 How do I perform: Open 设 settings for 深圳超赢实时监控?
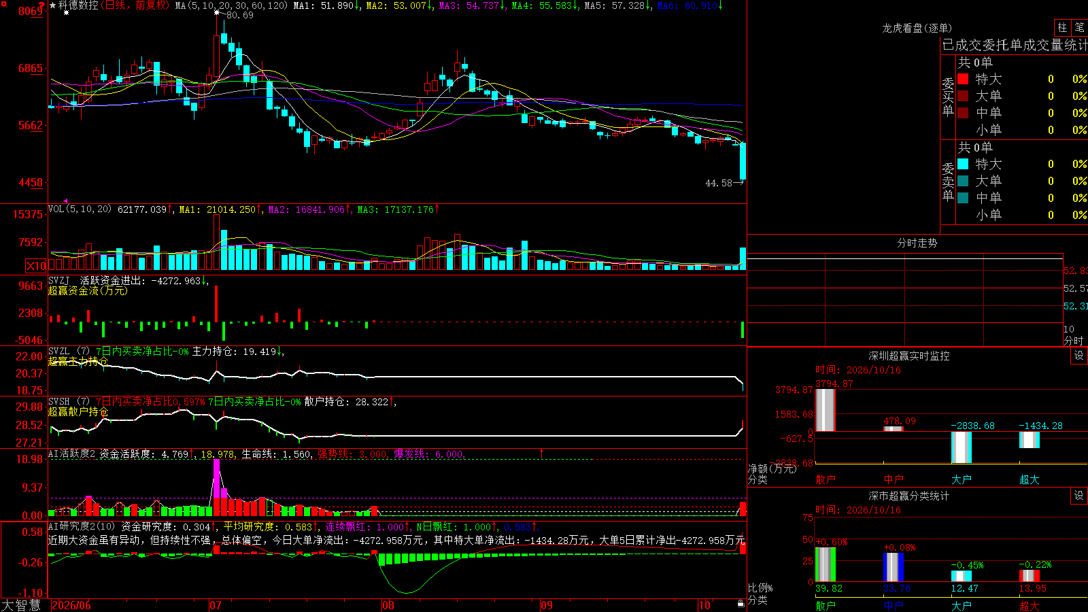(x=1079, y=356)
